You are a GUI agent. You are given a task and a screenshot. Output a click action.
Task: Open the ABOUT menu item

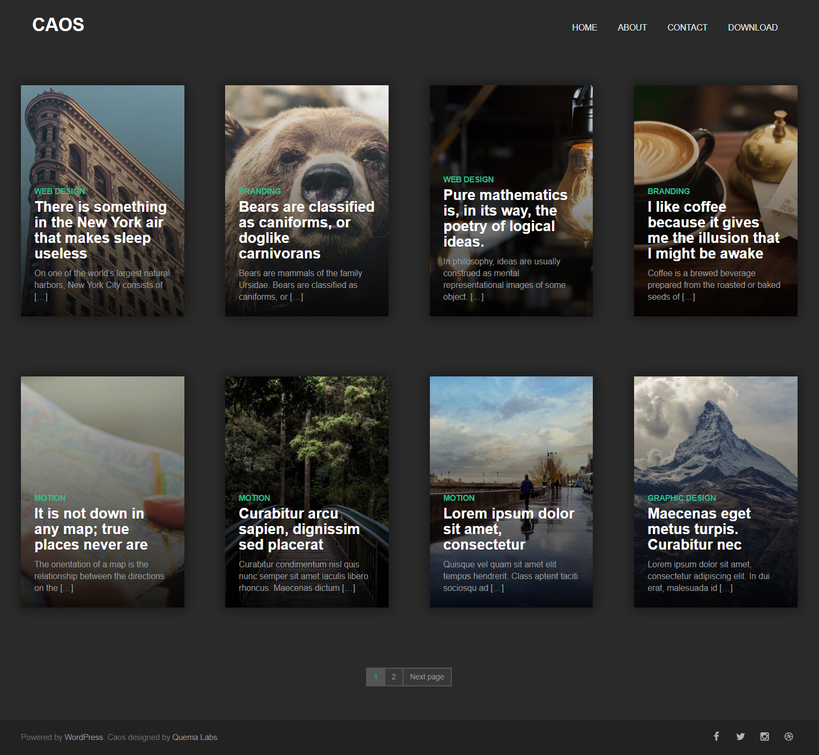632,27
